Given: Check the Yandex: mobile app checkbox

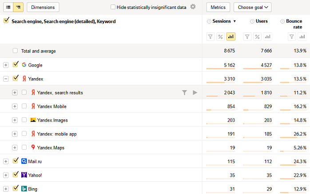Looking at the screenshot, I should tap(24, 134).
